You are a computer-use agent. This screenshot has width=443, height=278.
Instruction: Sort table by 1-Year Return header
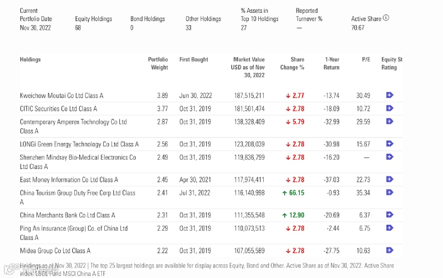coord(331,64)
